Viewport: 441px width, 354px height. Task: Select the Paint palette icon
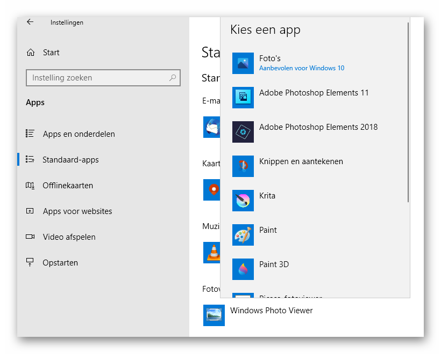(243, 235)
